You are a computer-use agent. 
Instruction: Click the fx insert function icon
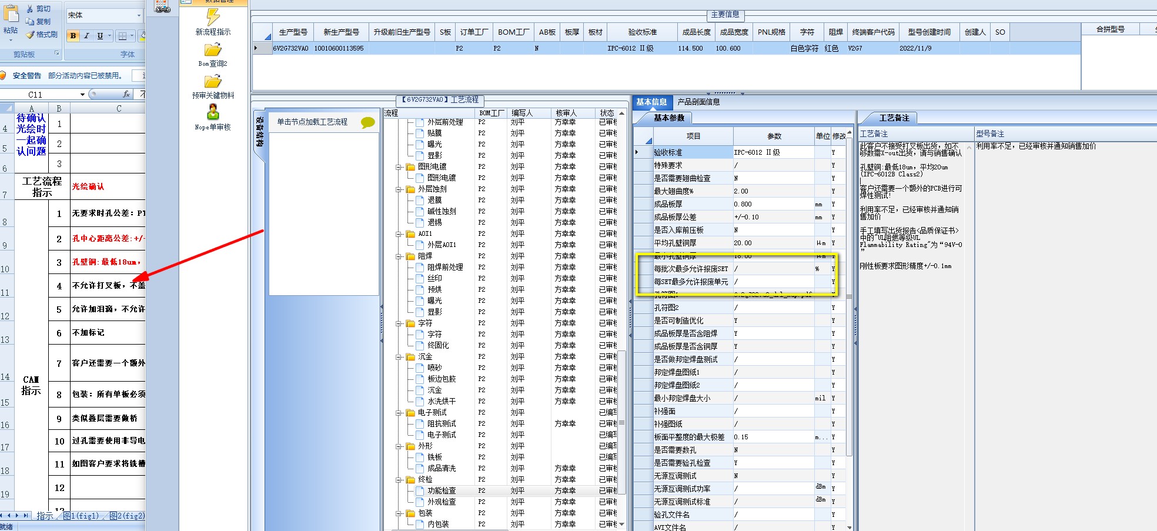point(126,94)
